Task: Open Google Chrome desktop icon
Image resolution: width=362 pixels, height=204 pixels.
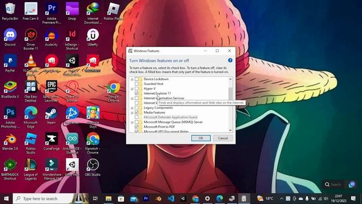Action: coord(113,91)
